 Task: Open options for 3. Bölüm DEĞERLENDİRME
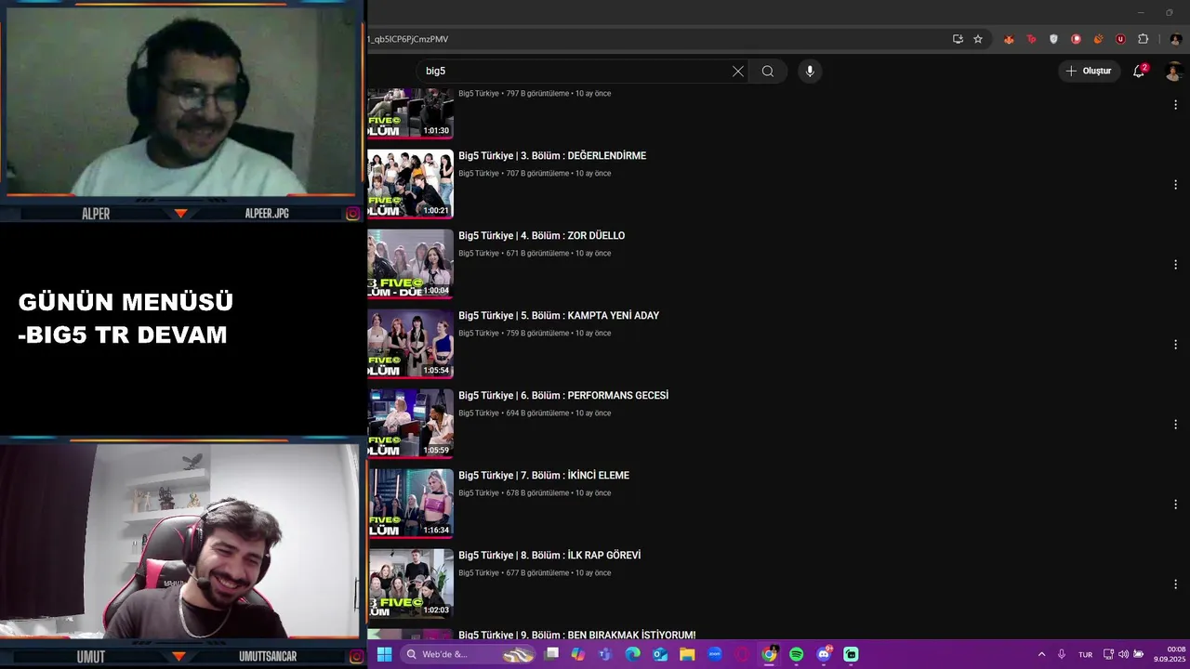(1175, 185)
